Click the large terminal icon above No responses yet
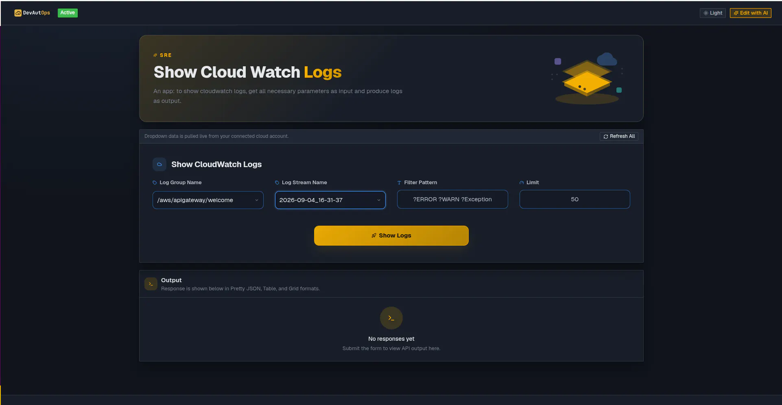Viewport: 782px width, 405px height. point(391,318)
